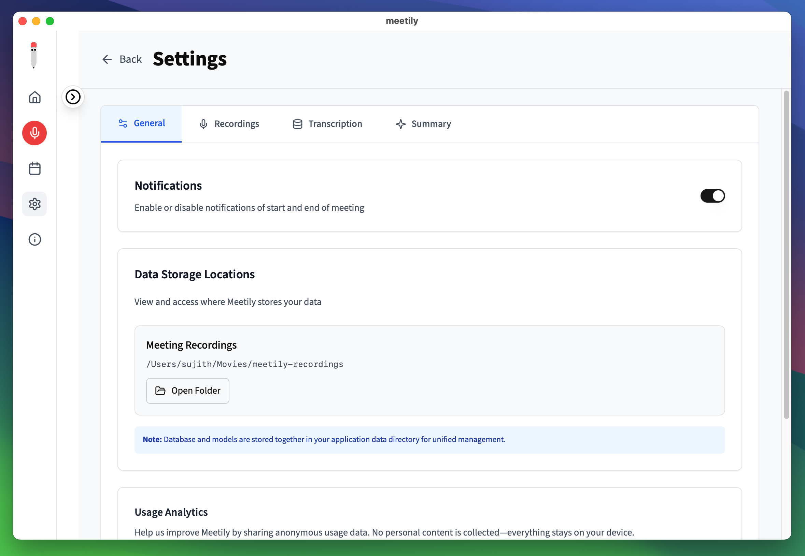805x556 pixels.
Task: Click the database icon beside Transcription
Action: tap(297, 124)
